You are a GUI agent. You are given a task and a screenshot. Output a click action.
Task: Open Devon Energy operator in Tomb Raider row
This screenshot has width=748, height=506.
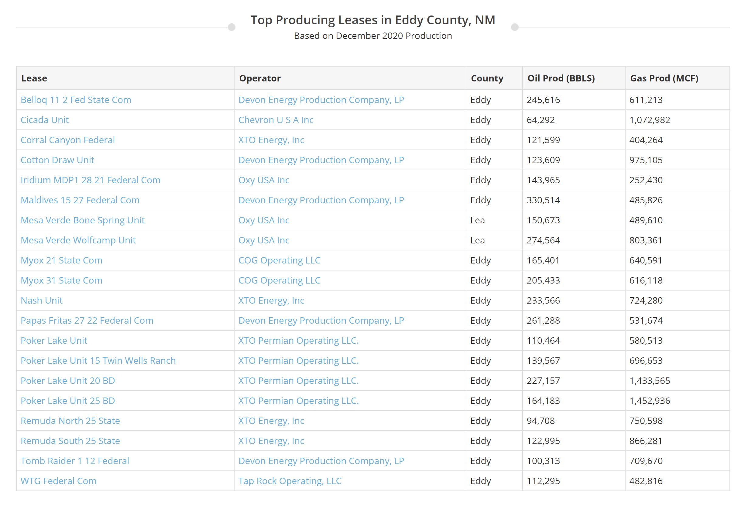(x=321, y=461)
